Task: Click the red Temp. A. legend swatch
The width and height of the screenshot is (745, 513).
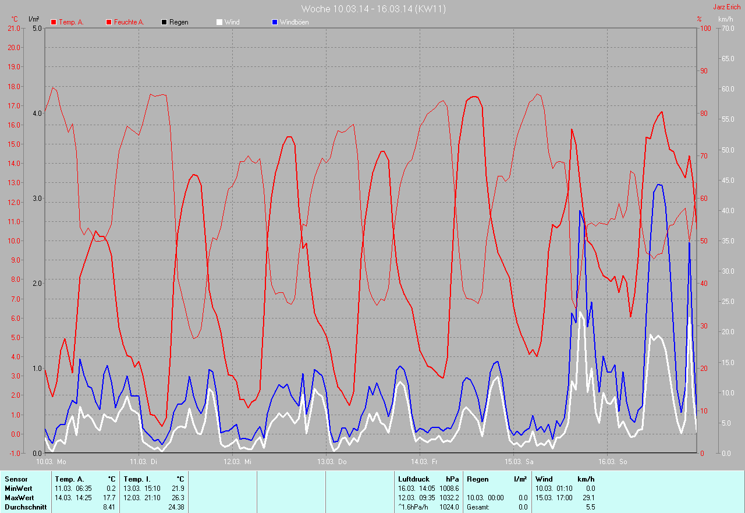Action: [x=54, y=22]
